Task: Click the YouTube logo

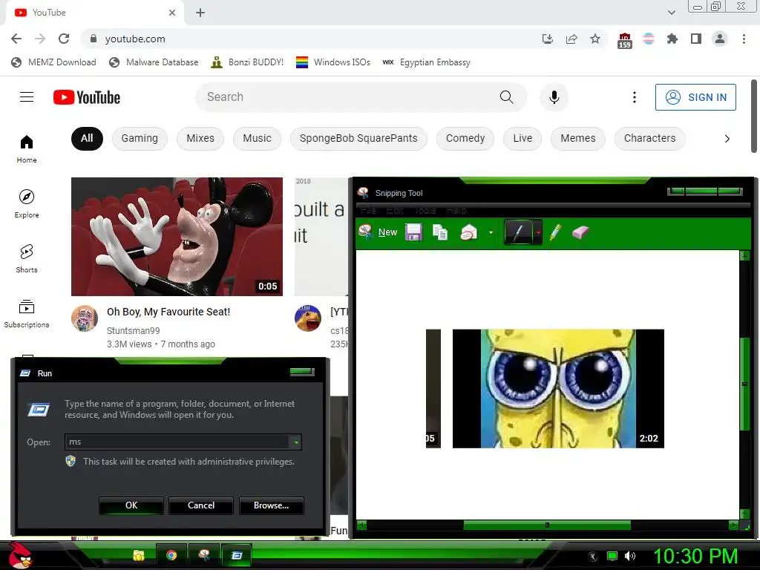Action: 87,97
